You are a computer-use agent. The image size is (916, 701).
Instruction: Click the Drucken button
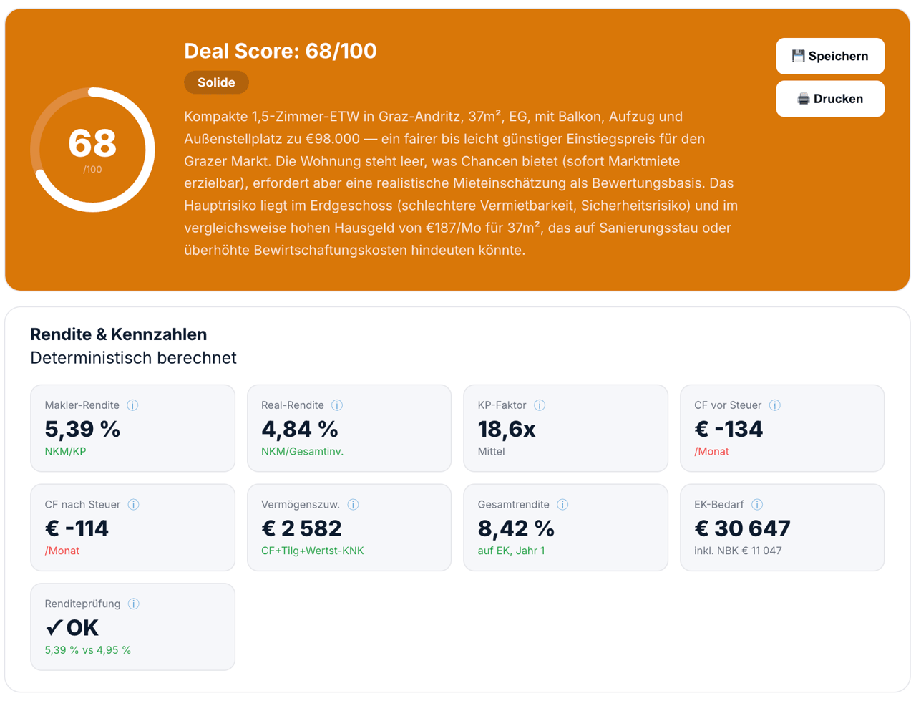[830, 99]
